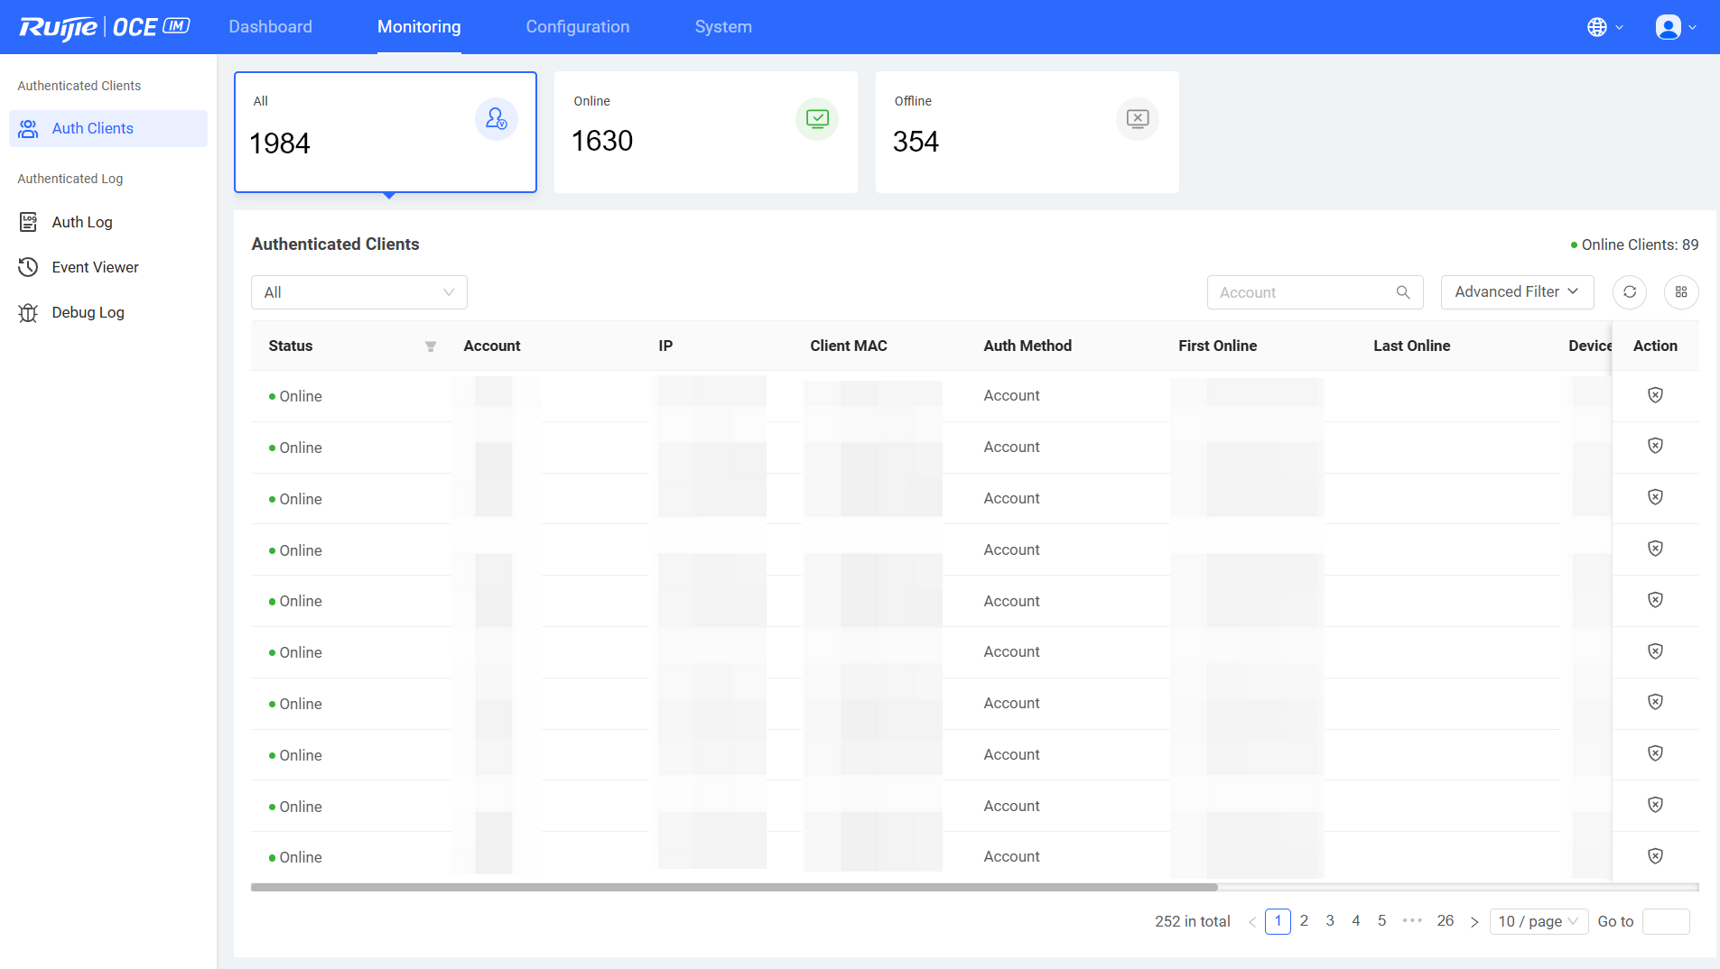Click the third row shield action icon
The height and width of the screenshot is (969, 1720).
pyautogui.click(x=1655, y=497)
